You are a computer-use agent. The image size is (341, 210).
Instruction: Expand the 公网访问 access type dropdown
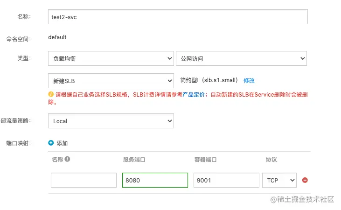[241, 58]
